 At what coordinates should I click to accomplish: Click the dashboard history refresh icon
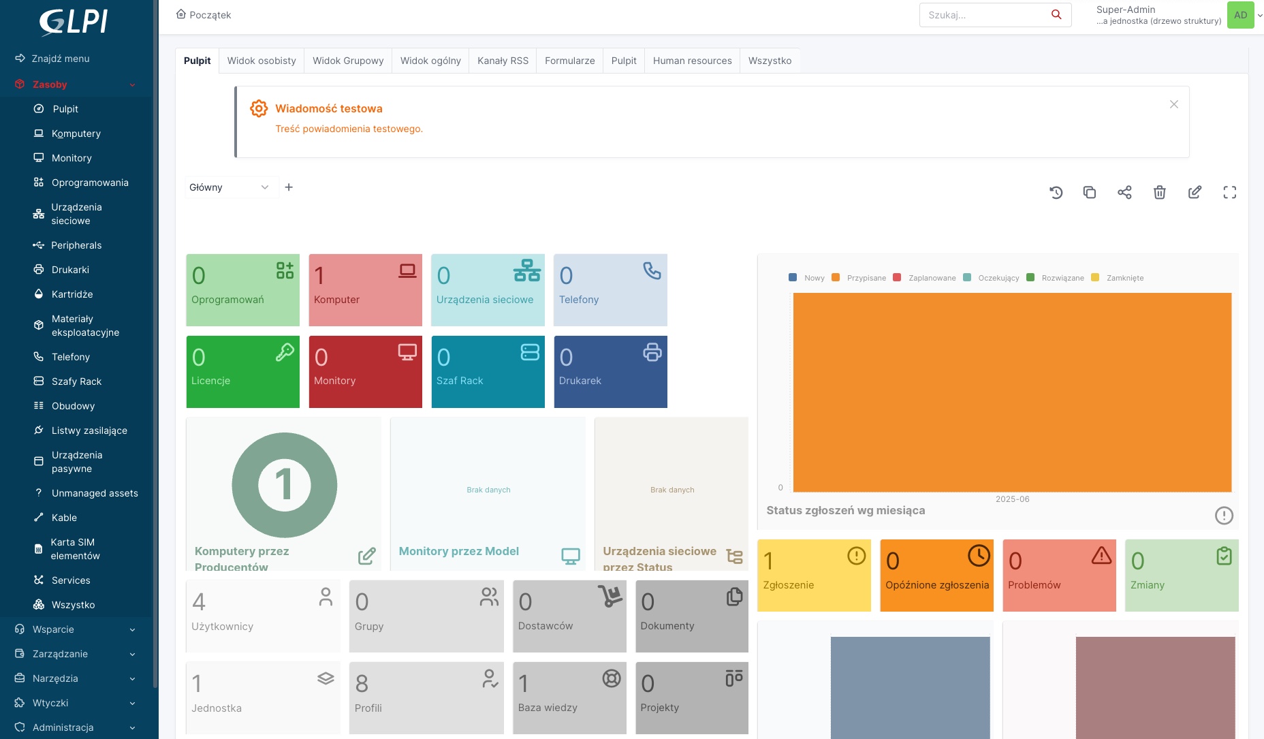(x=1056, y=193)
